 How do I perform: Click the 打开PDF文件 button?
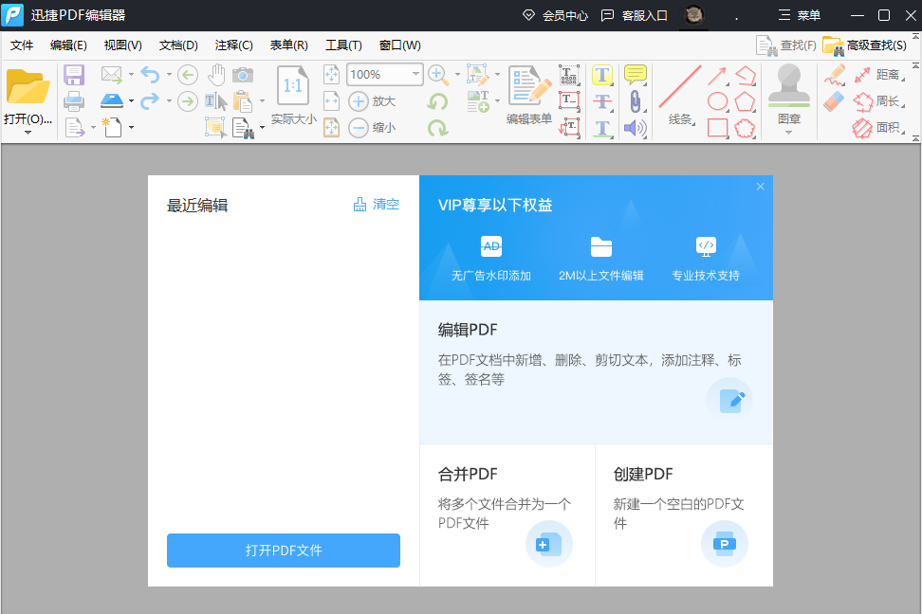point(284,551)
